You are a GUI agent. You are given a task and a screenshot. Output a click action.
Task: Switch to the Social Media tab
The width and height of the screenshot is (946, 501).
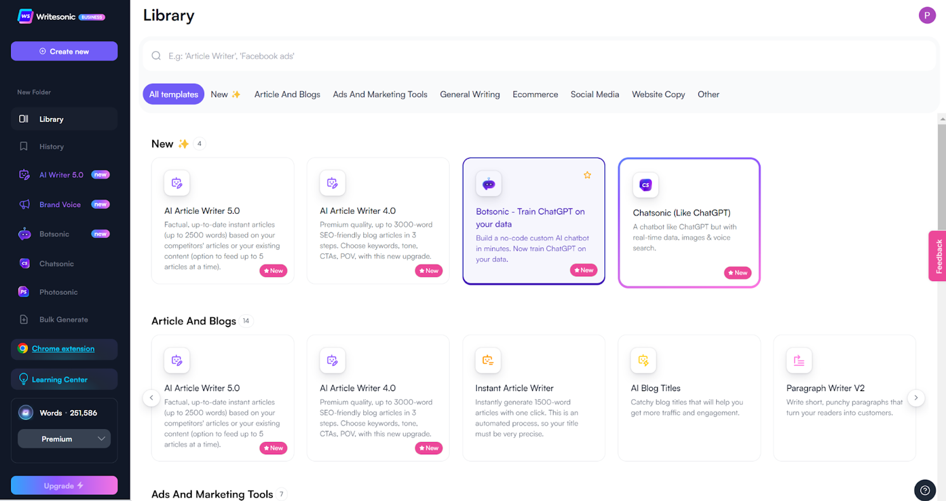pos(595,94)
